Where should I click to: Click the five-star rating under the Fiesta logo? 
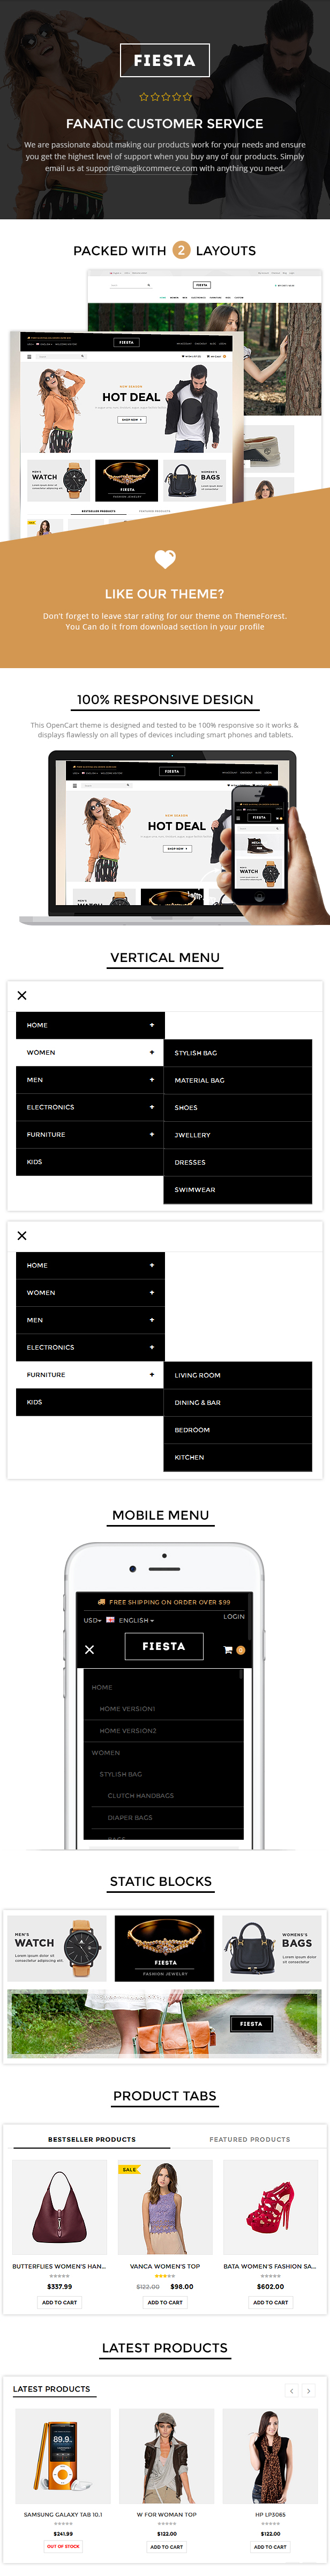[165, 97]
